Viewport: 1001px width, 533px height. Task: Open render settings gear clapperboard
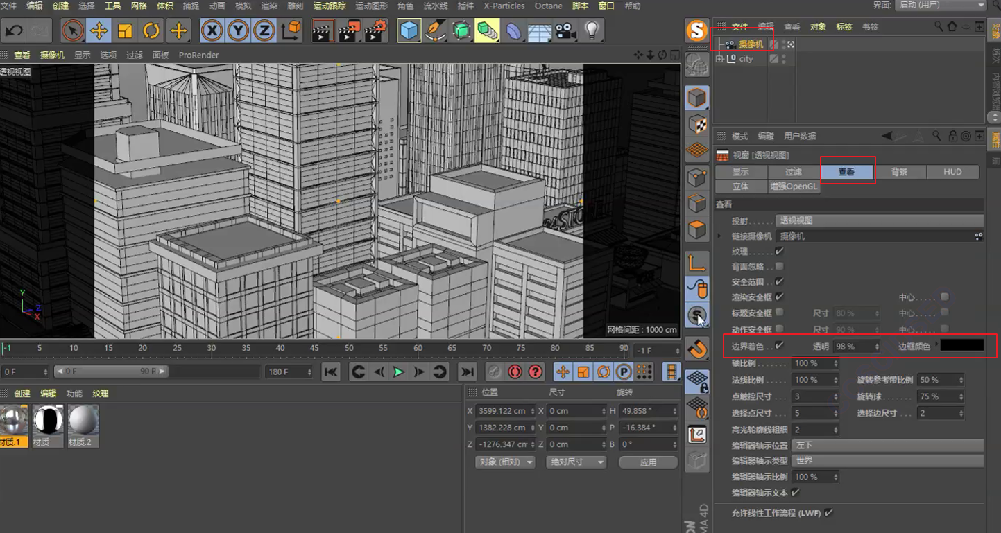click(x=375, y=31)
